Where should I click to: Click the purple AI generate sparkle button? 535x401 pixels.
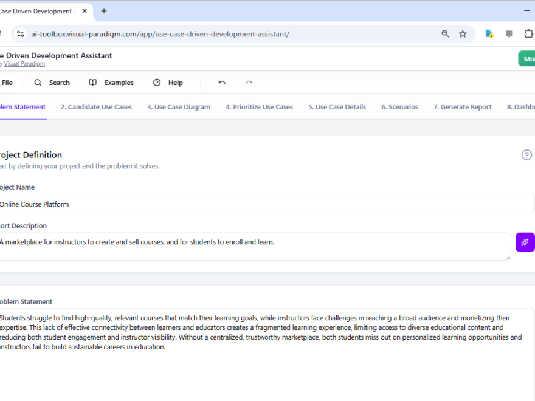[x=525, y=242]
